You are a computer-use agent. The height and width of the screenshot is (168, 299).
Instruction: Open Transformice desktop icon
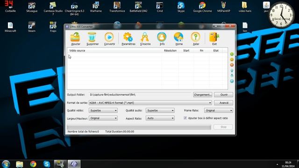coord(117,7)
